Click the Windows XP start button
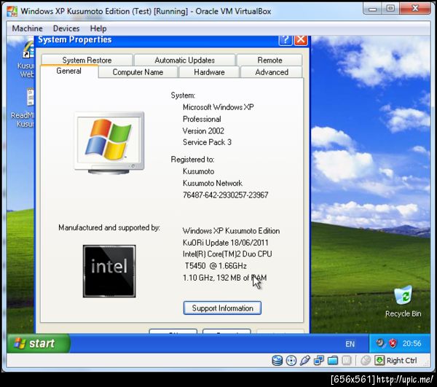Viewport: 437px width, 387px height. [39, 343]
